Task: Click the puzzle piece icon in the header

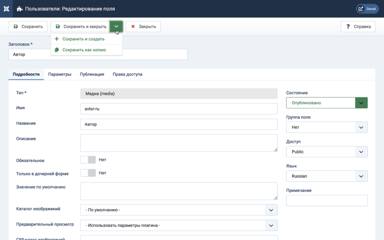Action: [20, 9]
